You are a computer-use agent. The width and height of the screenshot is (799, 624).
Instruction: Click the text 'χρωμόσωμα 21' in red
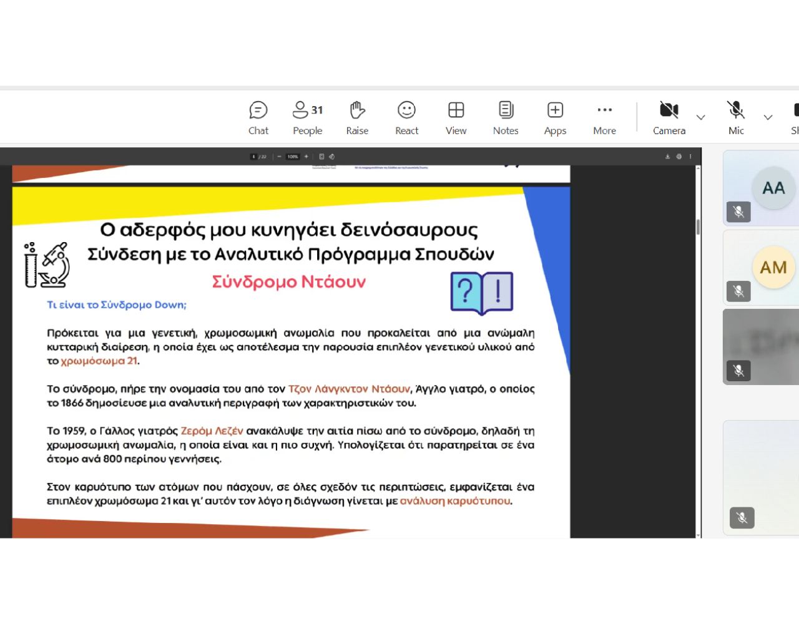coord(99,361)
